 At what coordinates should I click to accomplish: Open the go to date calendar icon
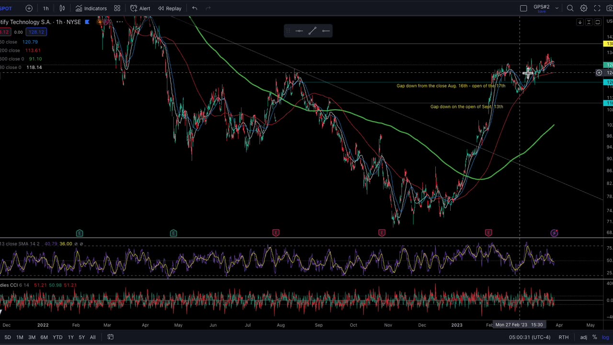click(110, 337)
